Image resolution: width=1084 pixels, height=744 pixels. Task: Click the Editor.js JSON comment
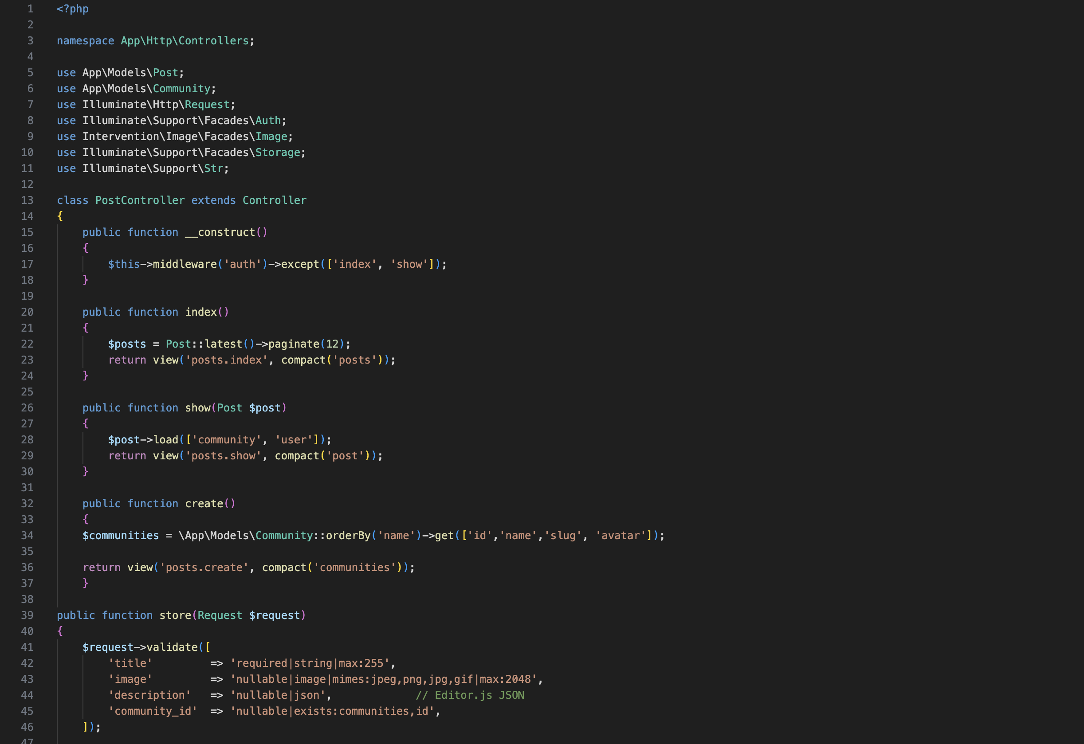(x=470, y=695)
